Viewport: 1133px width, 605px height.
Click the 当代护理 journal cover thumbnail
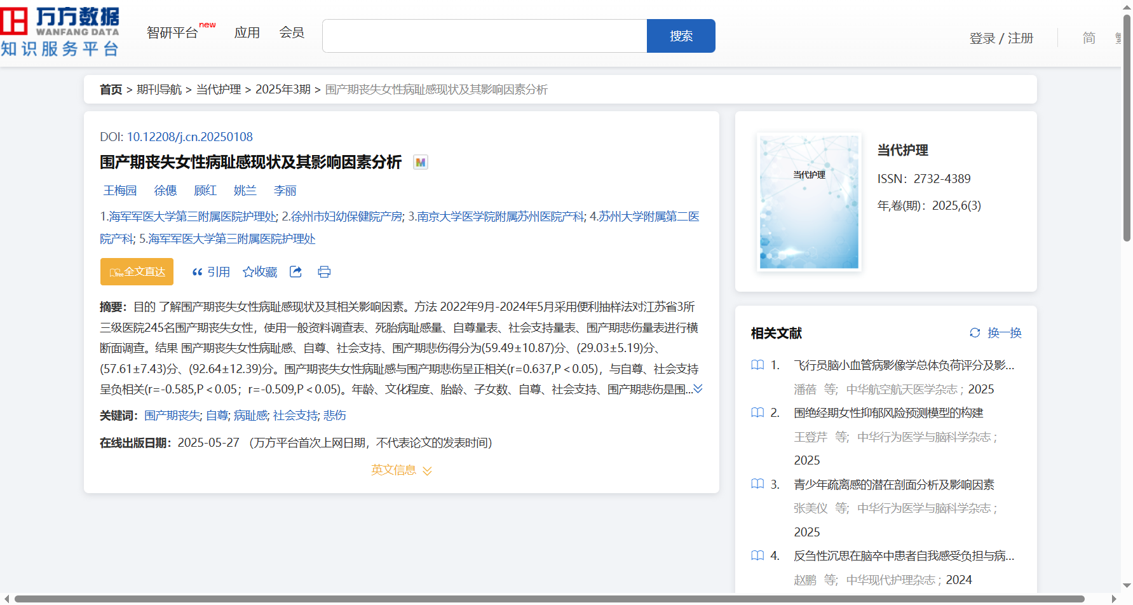coord(809,201)
